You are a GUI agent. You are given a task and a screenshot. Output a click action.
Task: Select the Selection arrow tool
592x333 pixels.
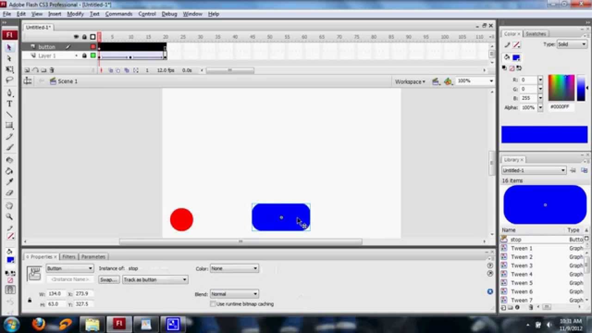(9, 48)
